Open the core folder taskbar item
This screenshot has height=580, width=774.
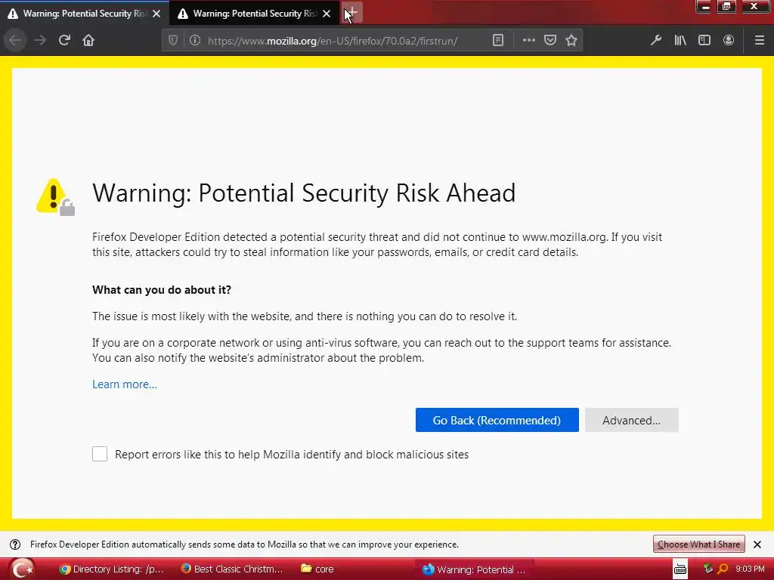(317, 569)
